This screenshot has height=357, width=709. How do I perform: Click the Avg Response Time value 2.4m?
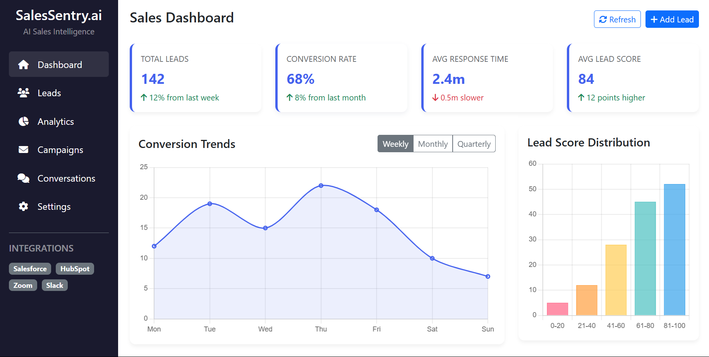pyautogui.click(x=448, y=79)
